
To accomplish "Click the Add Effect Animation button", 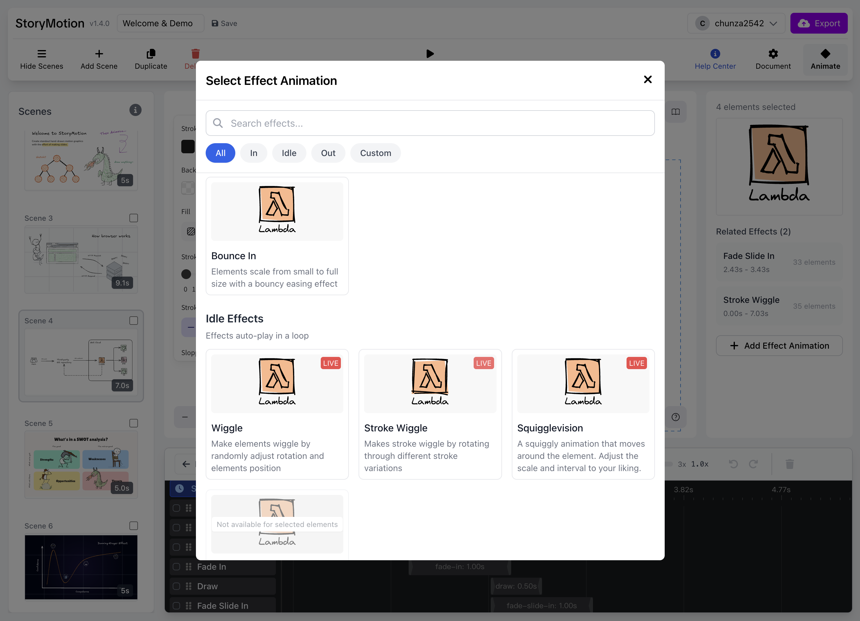I will (779, 346).
